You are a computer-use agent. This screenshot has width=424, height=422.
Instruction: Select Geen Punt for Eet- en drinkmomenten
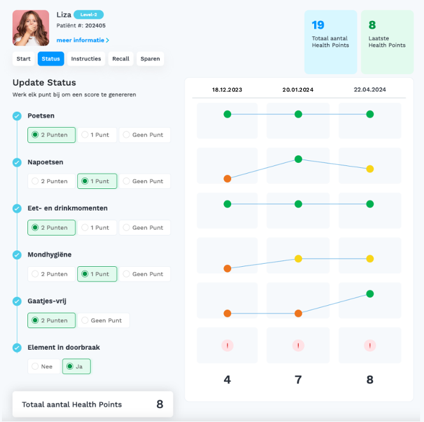pyautogui.click(x=145, y=228)
